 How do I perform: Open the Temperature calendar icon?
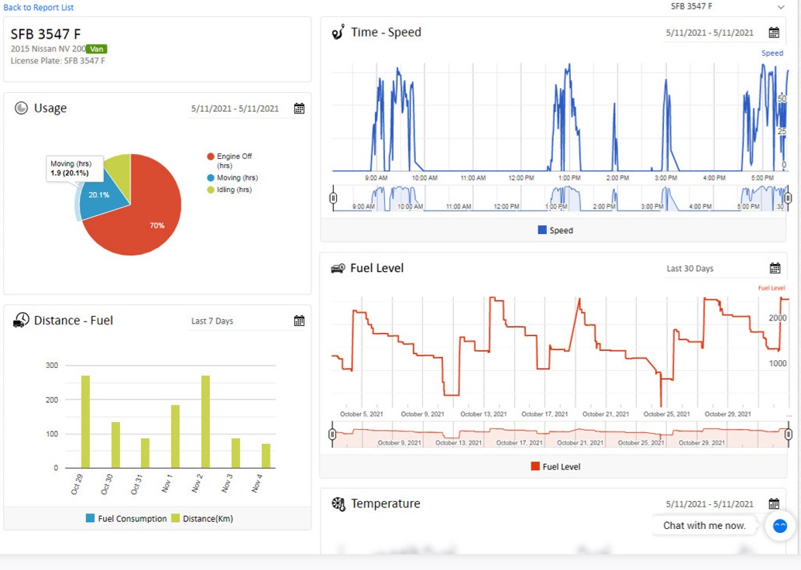(x=773, y=503)
